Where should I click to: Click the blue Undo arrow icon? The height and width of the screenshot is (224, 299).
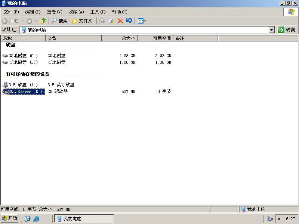pos(129,21)
